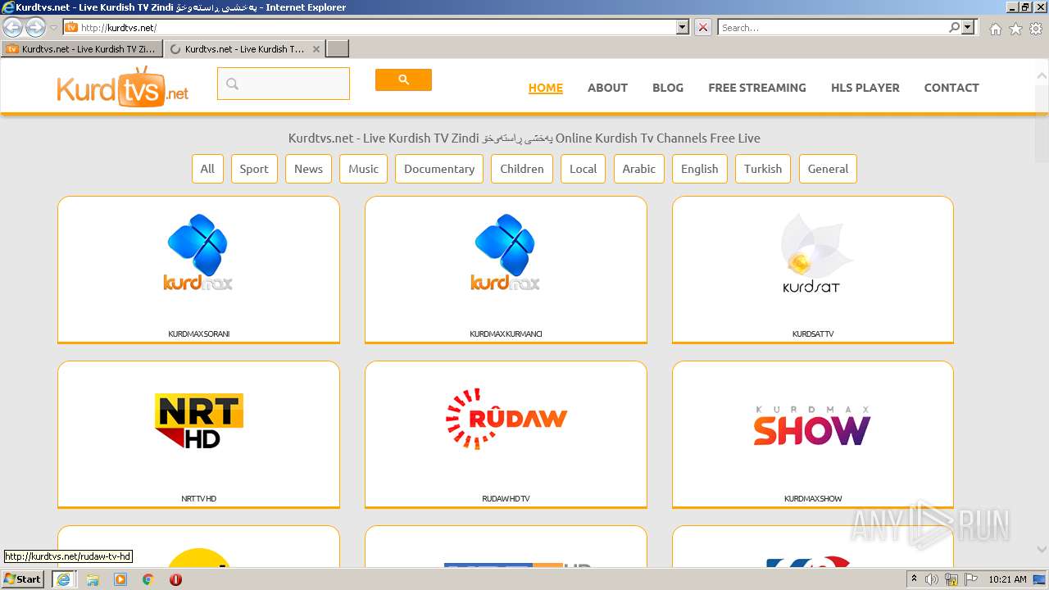Show hidden system tray icons
This screenshot has width=1049, height=590.
pos(914,579)
